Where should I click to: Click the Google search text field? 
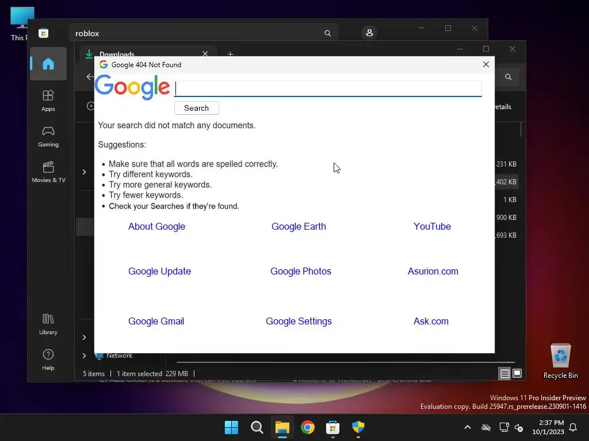(328, 89)
